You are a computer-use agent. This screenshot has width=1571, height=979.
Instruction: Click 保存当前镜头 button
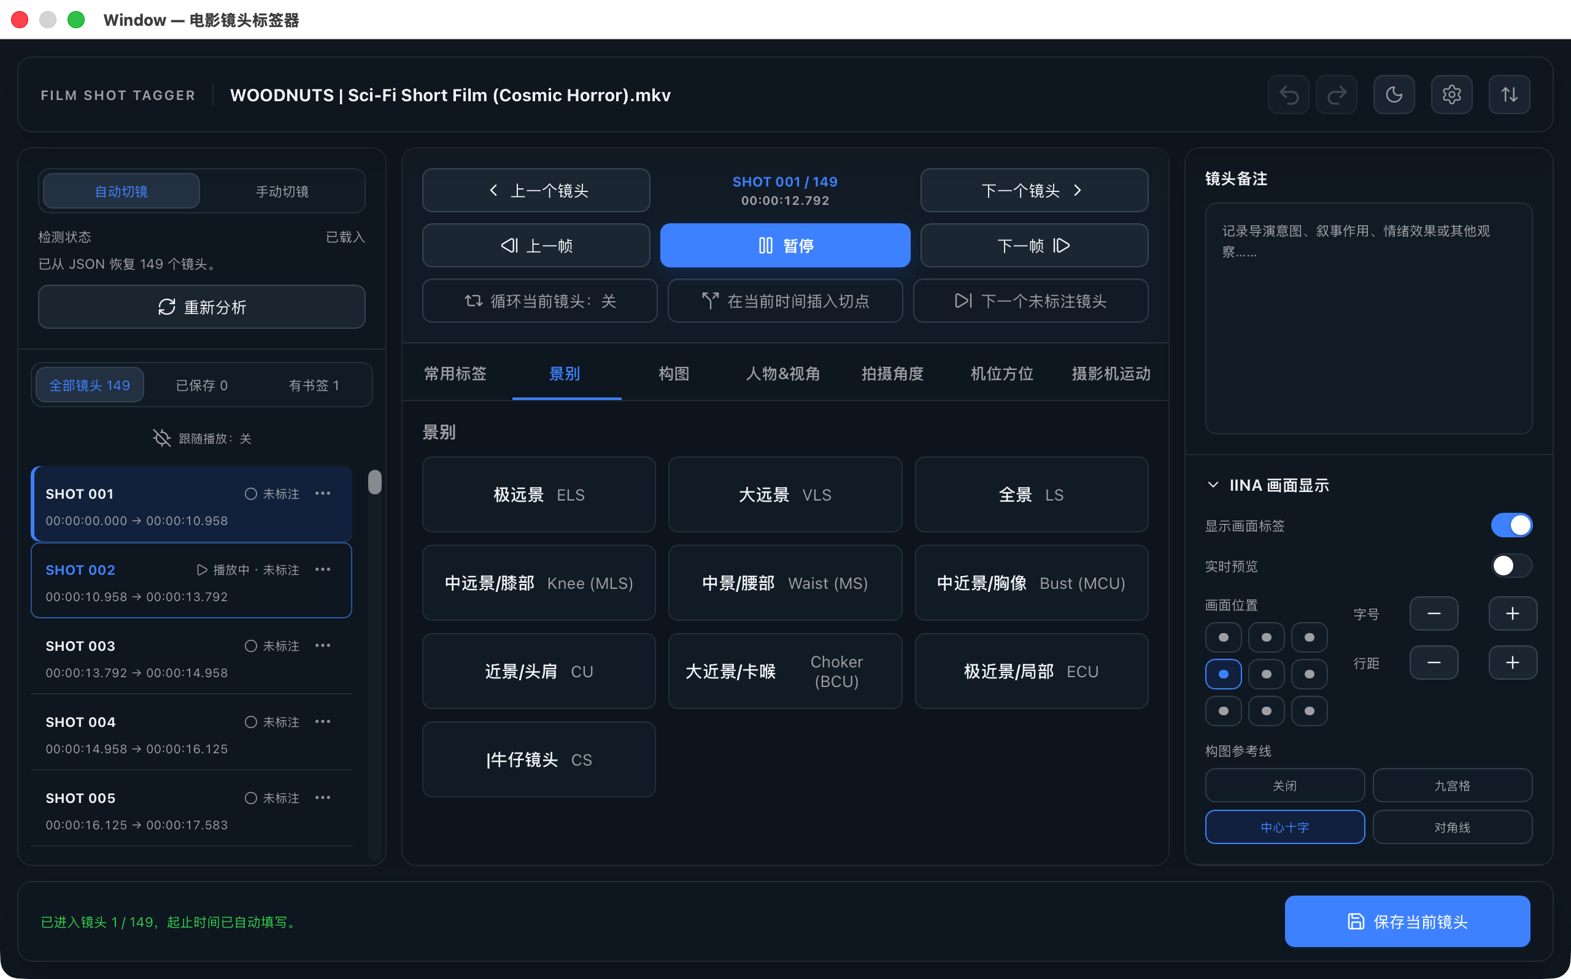(x=1407, y=921)
